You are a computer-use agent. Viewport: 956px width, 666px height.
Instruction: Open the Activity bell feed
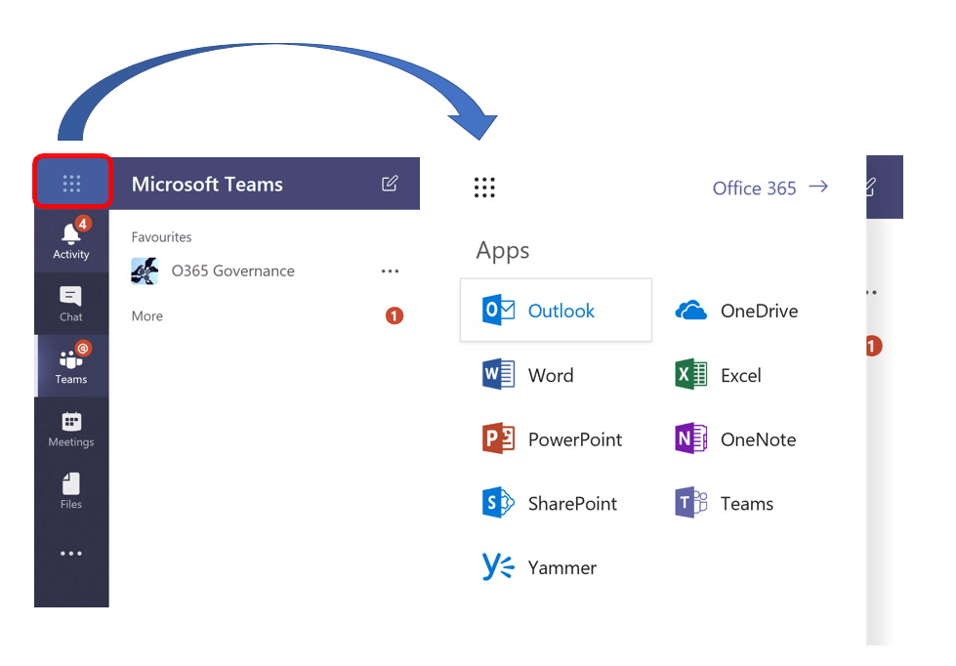pos(71,240)
